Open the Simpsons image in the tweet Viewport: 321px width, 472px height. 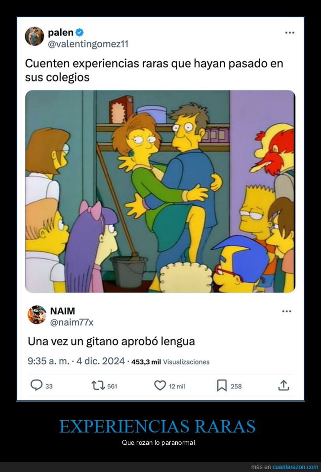[x=160, y=192]
